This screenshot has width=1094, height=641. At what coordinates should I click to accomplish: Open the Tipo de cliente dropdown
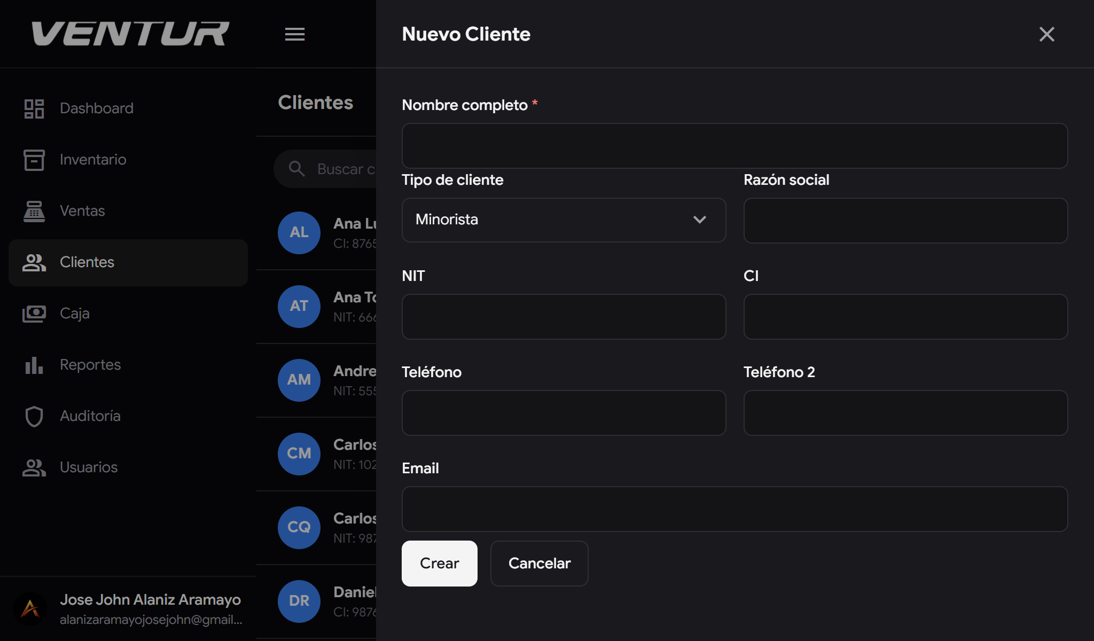564,220
